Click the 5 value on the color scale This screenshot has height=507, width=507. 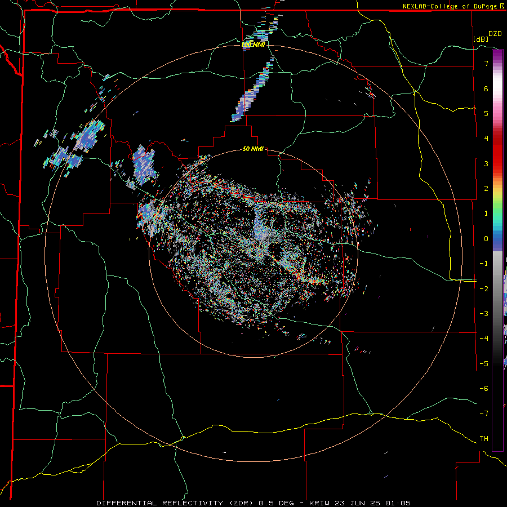tap(486, 113)
